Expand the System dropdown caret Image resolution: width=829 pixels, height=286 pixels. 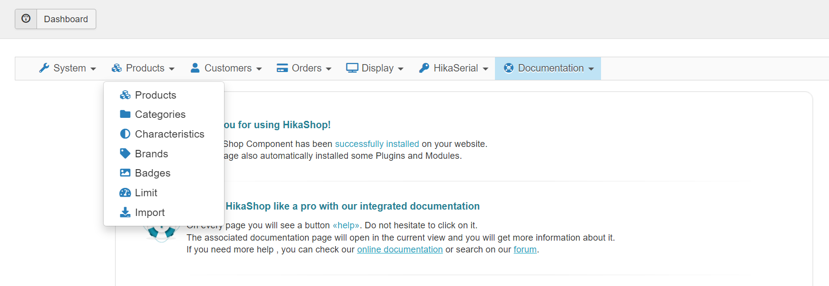tap(93, 69)
